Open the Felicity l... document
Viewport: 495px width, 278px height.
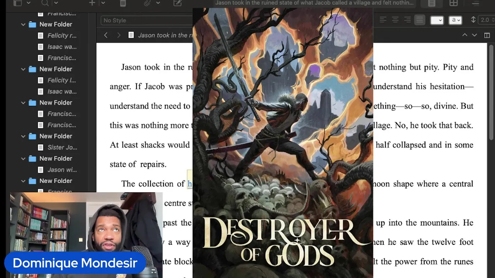click(61, 80)
